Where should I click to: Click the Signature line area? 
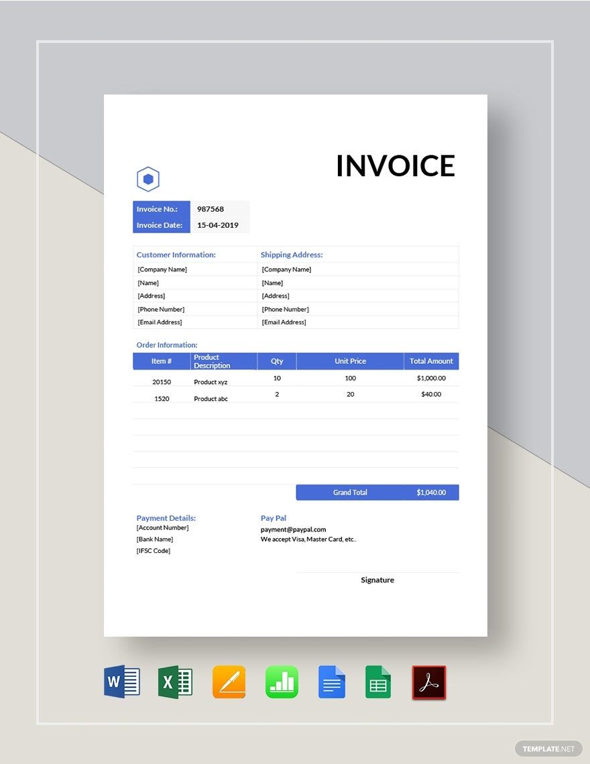[377, 580]
